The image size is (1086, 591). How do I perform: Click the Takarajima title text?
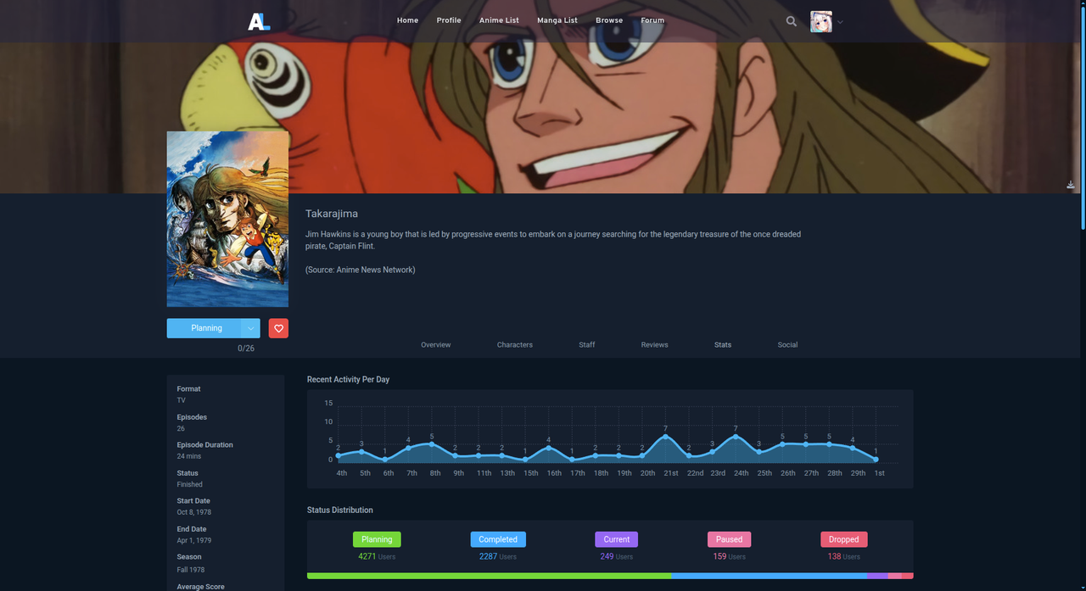[x=332, y=214]
